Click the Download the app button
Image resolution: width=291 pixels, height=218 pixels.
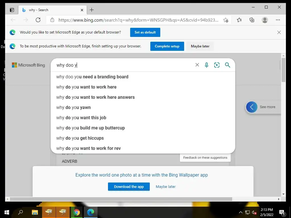point(129,186)
